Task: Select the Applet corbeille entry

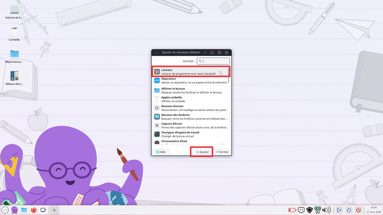Action: [x=191, y=99]
